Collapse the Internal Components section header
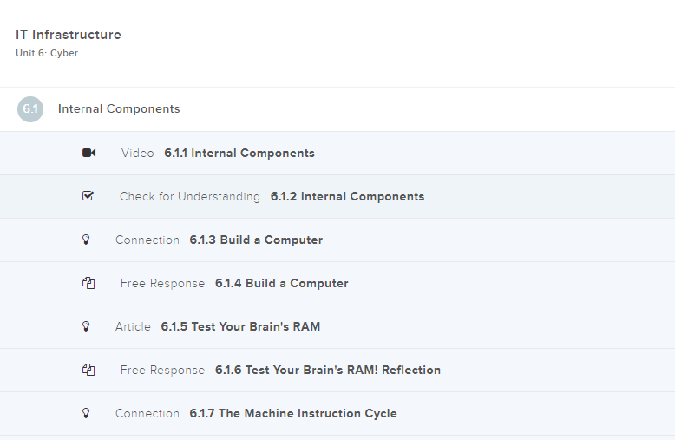 [x=119, y=109]
